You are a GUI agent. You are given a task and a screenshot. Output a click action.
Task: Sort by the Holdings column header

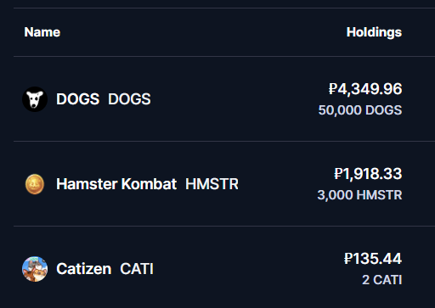[374, 32]
